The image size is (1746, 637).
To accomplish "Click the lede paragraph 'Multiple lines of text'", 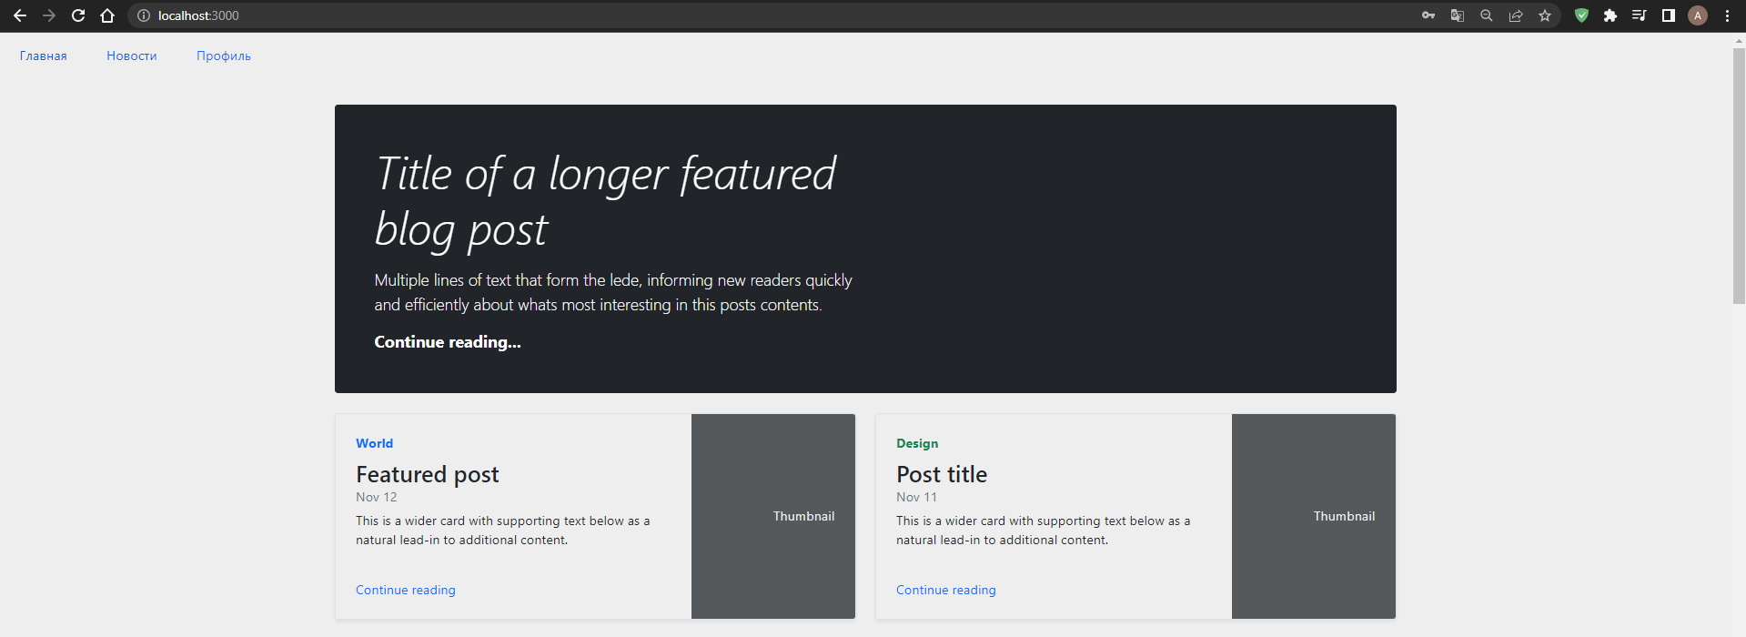I will pos(613,292).
